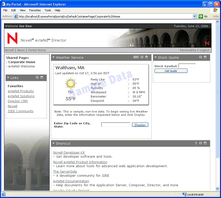Open Director CMS favorite link
The height and width of the screenshot is (198, 221).
[18, 101]
